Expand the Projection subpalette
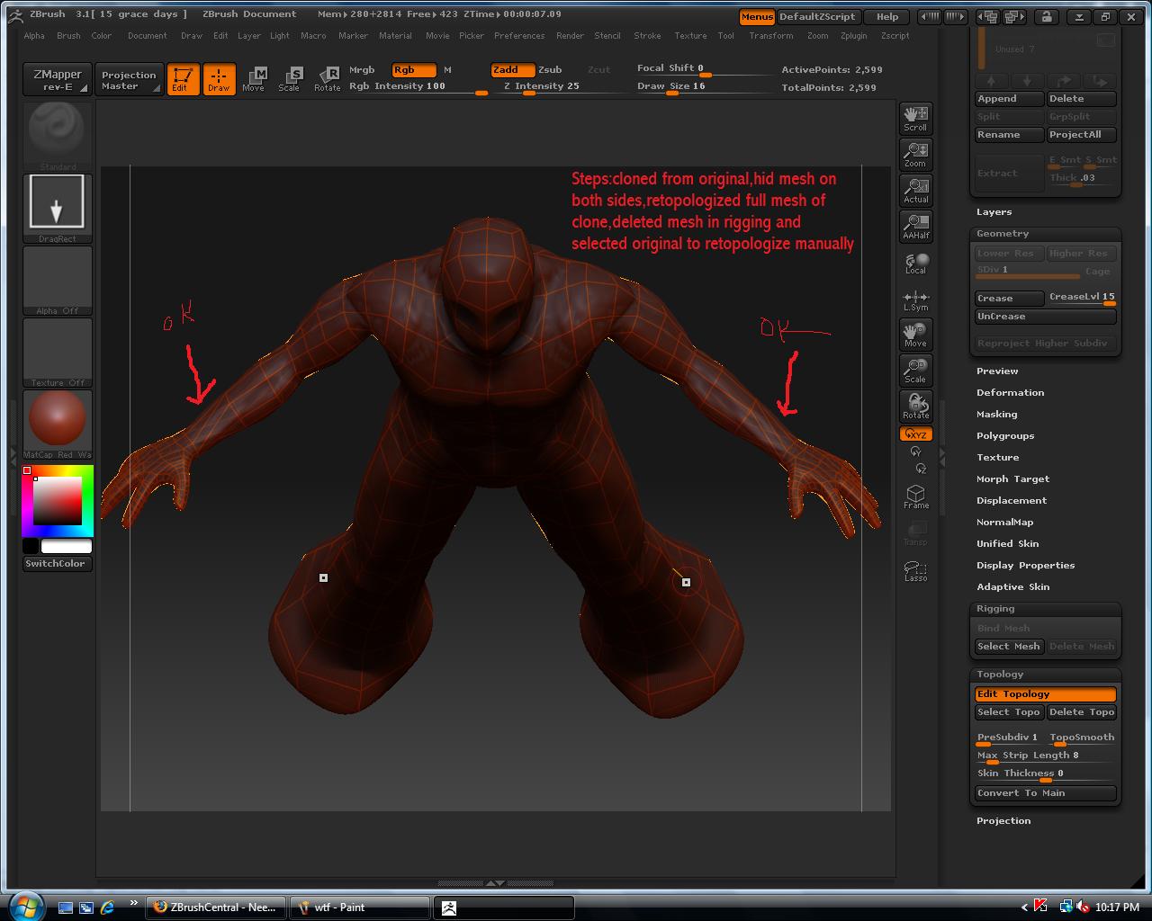 coord(1003,821)
